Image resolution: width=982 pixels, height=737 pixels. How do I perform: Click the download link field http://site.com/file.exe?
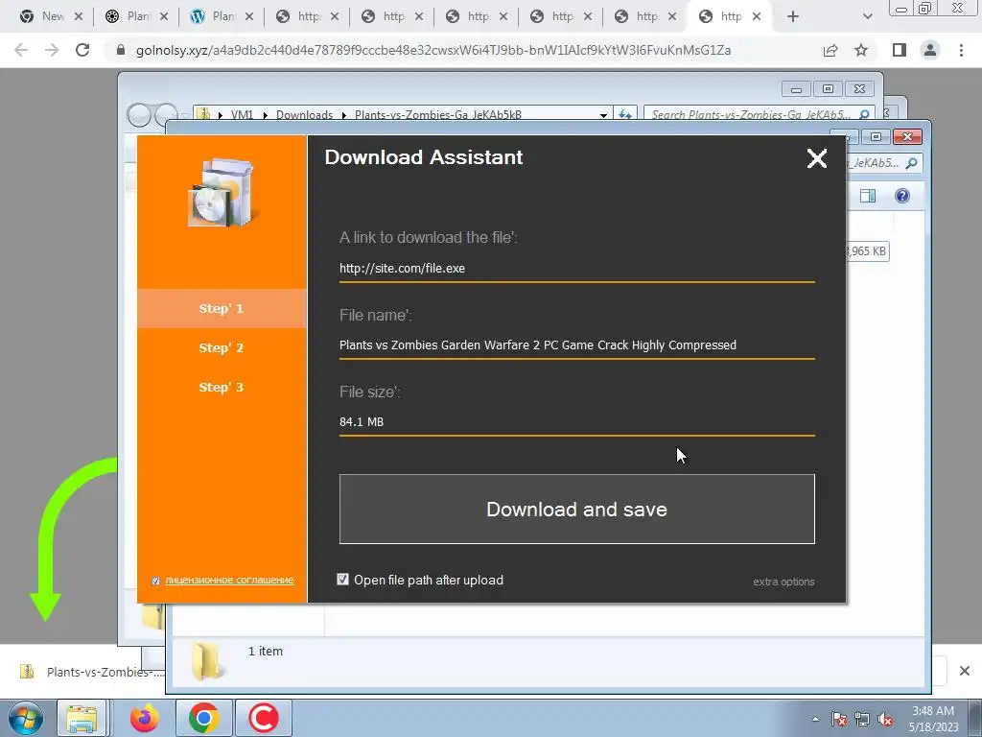click(x=576, y=269)
